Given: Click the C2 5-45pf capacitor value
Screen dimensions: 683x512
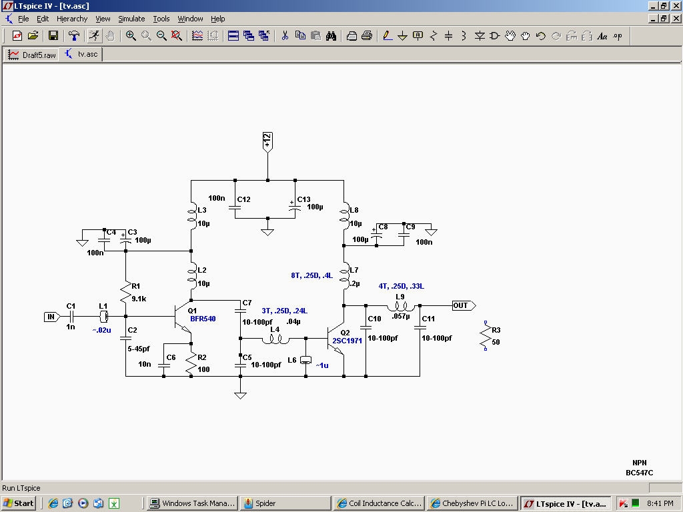Looking at the screenshot, I should coord(139,349).
